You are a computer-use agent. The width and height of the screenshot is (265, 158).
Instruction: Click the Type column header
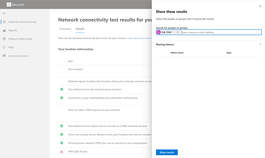tap(229, 53)
